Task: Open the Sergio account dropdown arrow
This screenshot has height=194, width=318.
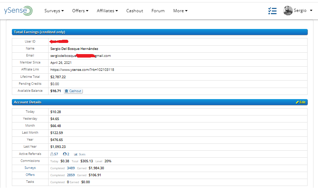Action: pyautogui.click(x=311, y=10)
